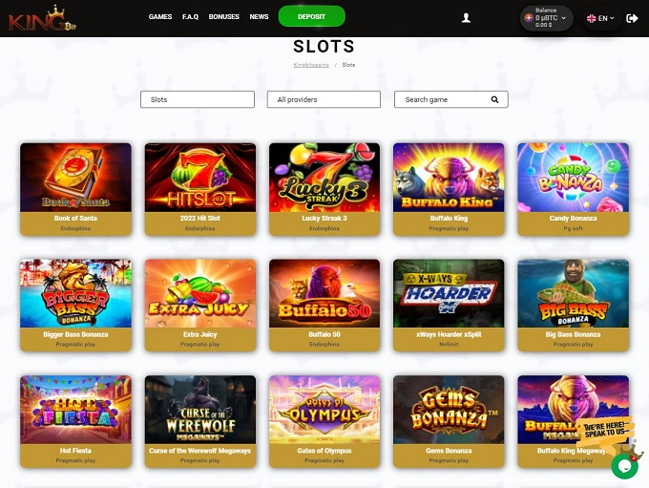Open the NEWS menu item
649x488 pixels.
pos(259,17)
